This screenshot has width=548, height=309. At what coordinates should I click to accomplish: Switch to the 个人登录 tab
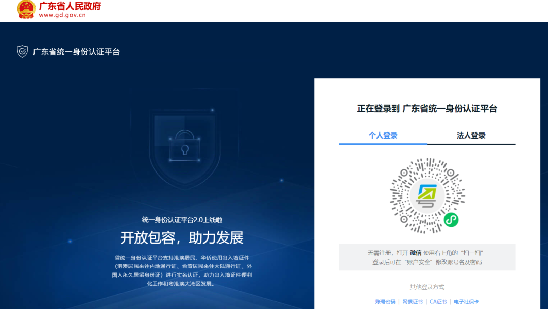pos(383,135)
